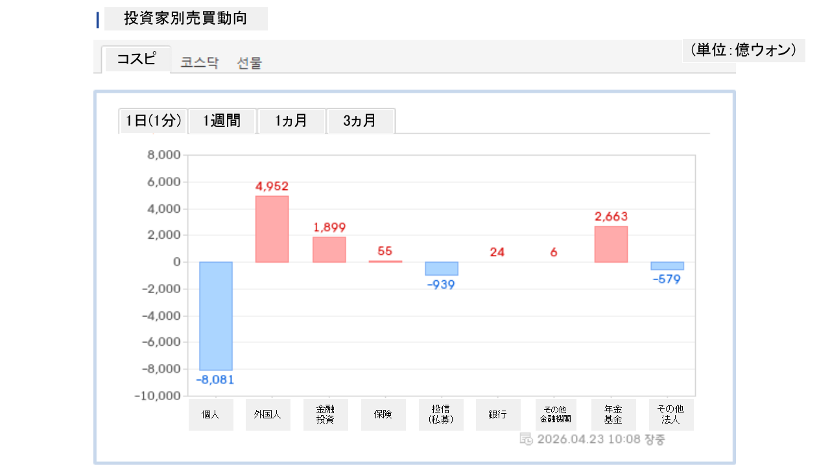Click the red 外国人 4,952 bar
Image resolution: width=830 pixels, height=467 pixels.
pyautogui.click(x=272, y=229)
